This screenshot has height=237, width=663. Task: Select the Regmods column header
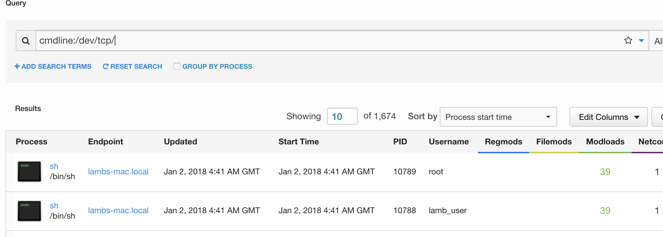point(503,142)
